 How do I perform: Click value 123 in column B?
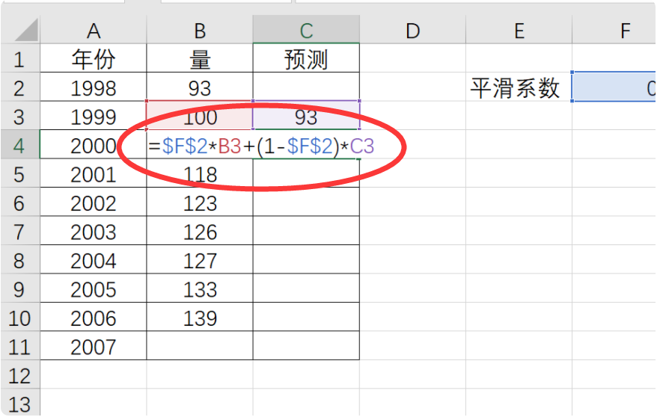(x=200, y=202)
